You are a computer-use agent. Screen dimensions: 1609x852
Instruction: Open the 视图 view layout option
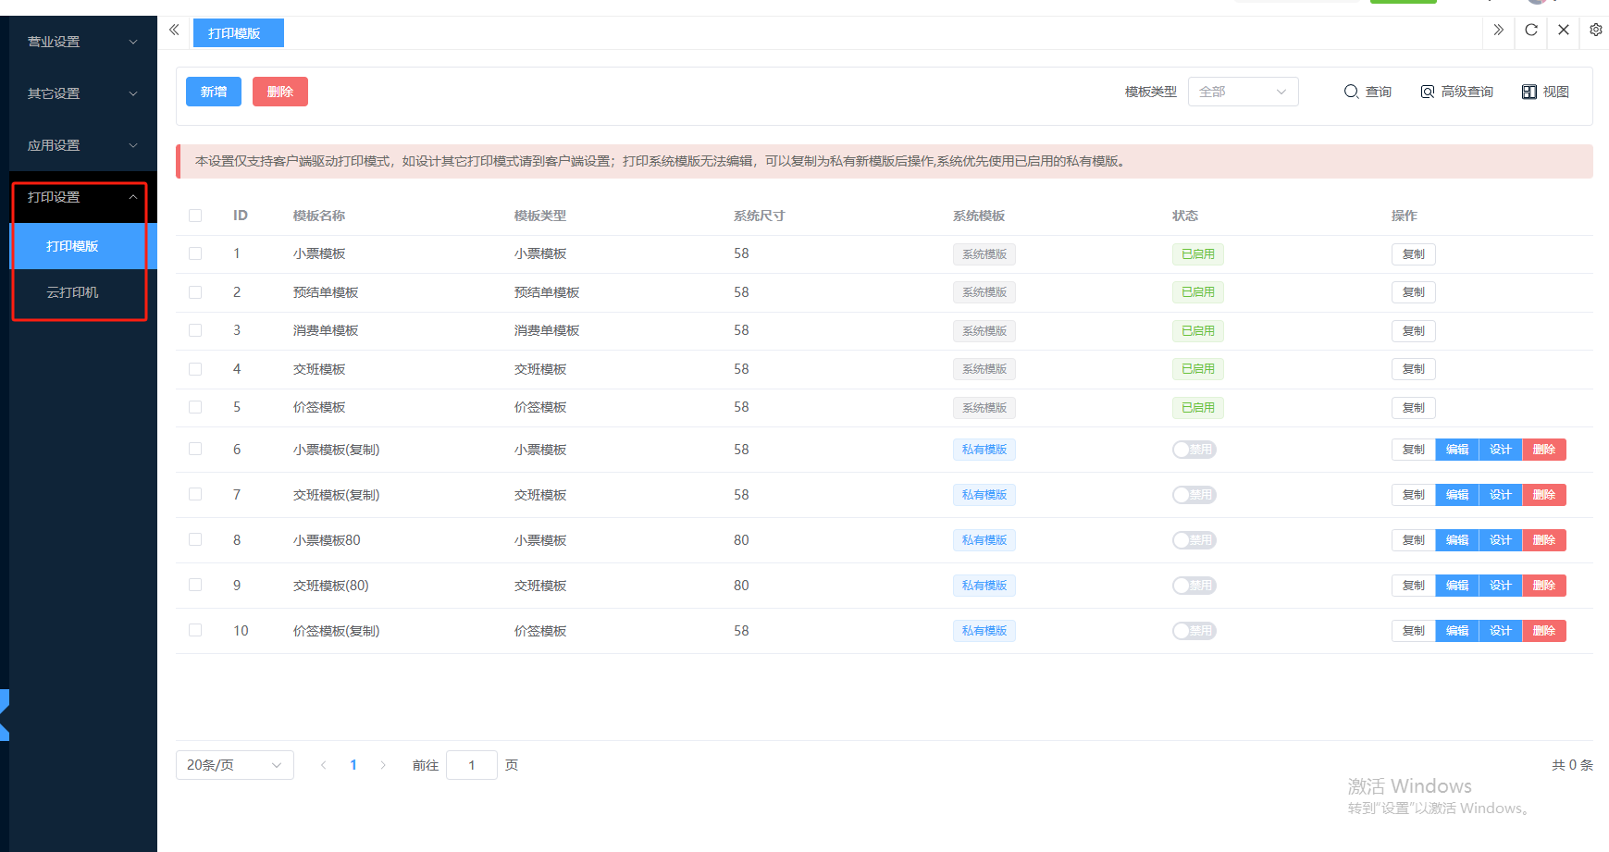point(1545,92)
